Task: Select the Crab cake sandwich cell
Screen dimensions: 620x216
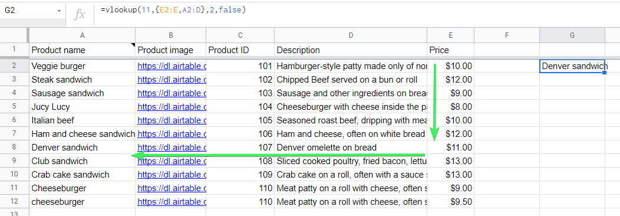Action: pyautogui.click(x=83, y=175)
